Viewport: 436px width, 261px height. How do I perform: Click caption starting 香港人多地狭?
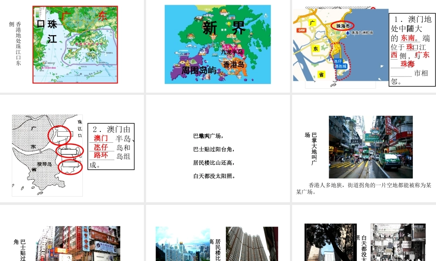pos(364,188)
